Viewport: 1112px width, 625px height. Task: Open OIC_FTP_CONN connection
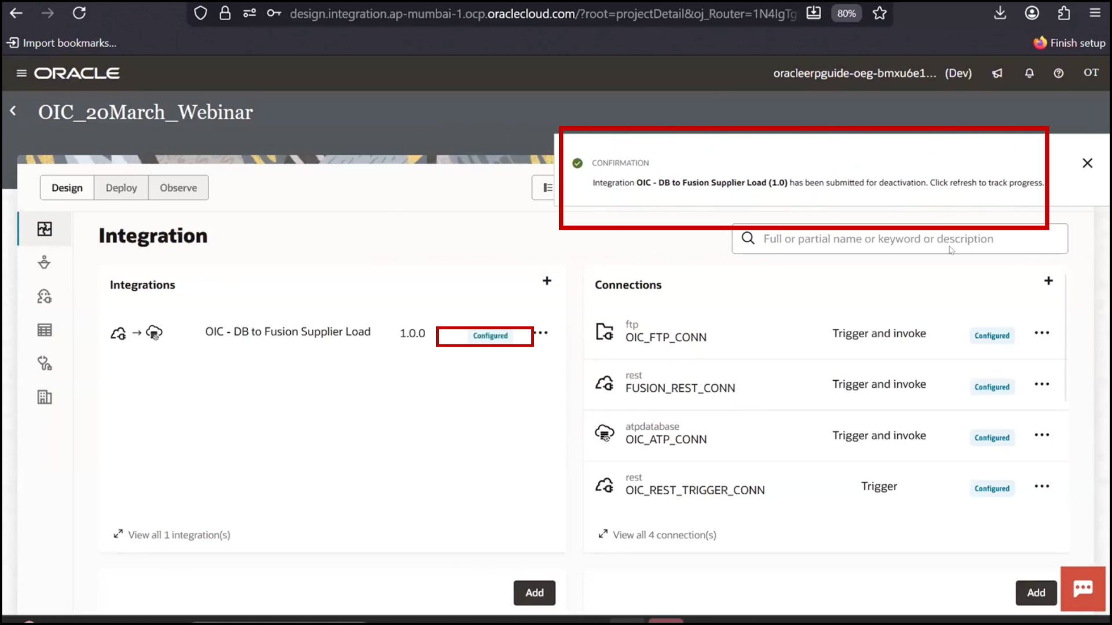[666, 337]
